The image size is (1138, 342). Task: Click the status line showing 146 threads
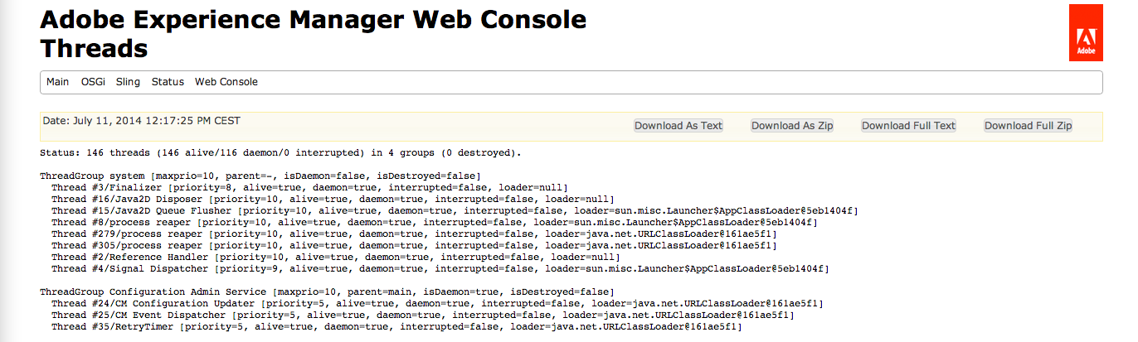[280, 152]
